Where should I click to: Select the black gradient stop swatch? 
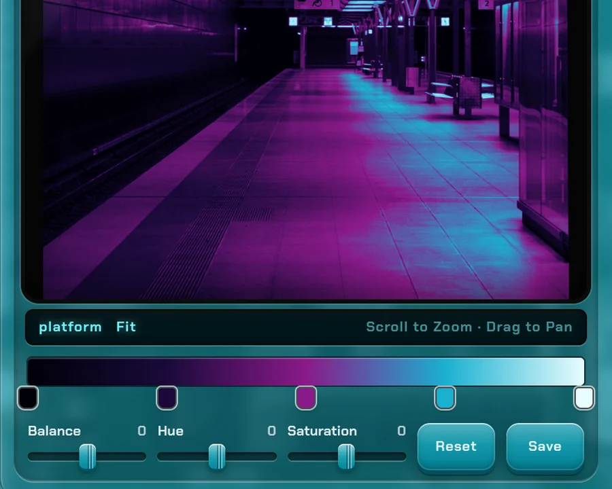point(28,398)
